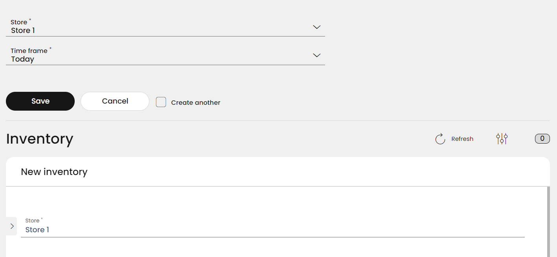
Task: Click the Create another label text
Action: point(196,102)
